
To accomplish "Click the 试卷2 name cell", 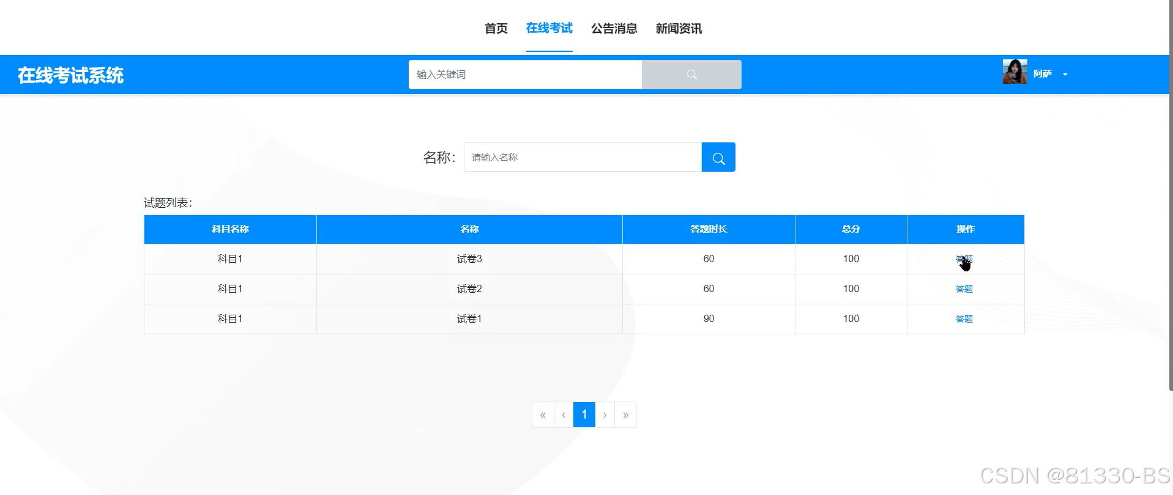I will [469, 289].
